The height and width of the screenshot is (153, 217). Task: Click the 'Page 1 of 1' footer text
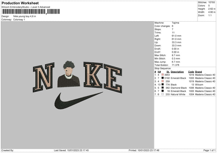[x=209, y=150]
